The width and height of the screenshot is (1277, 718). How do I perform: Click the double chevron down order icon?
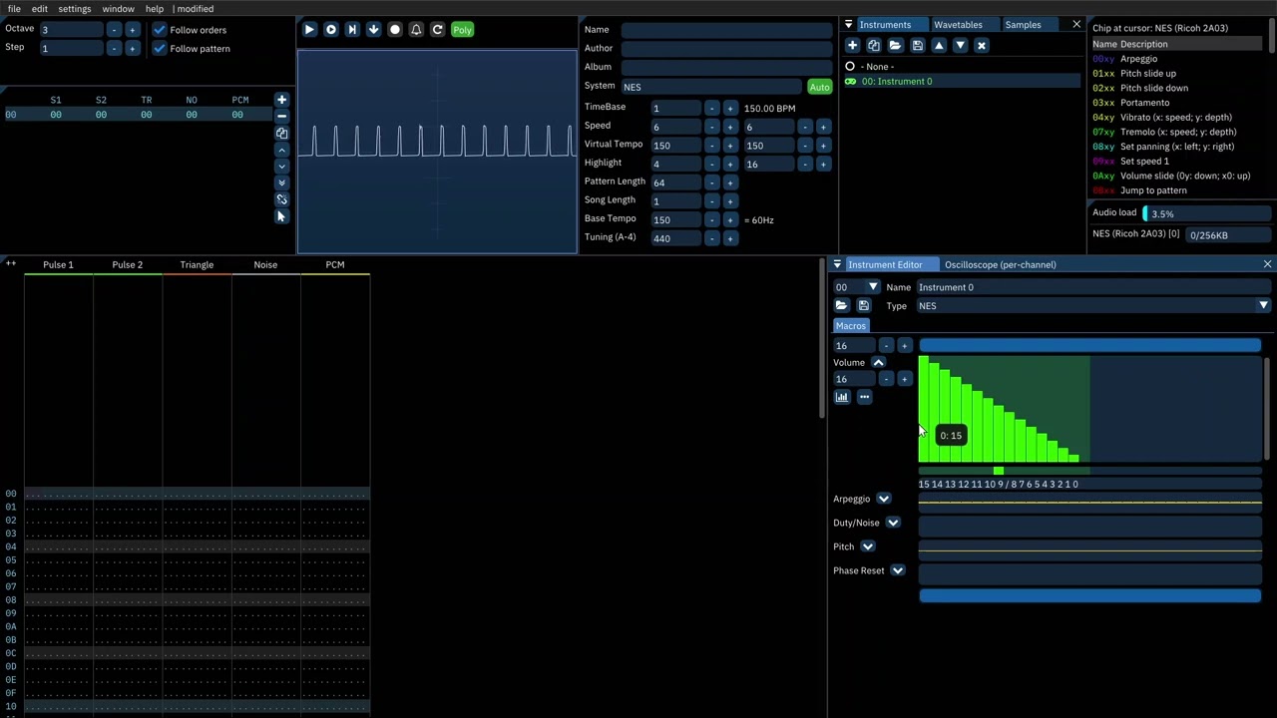tap(281, 182)
